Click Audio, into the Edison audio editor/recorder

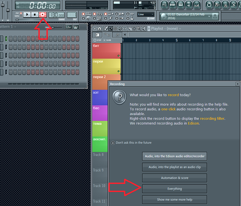[x=174, y=156]
